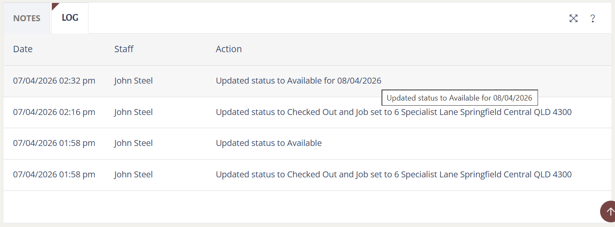This screenshot has height=227, width=615.
Task: Click the 02:16 pm Checked Out action text
Action: pyautogui.click(x=394, y=112)
